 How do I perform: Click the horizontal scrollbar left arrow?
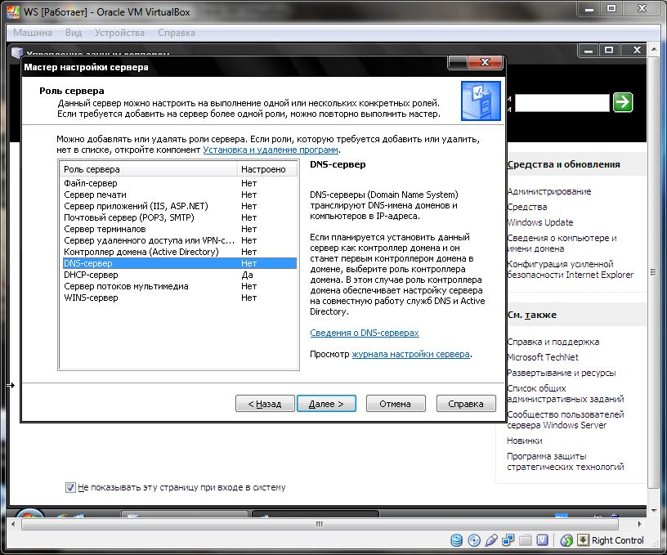pyautogui.click(x=13, y=524)
